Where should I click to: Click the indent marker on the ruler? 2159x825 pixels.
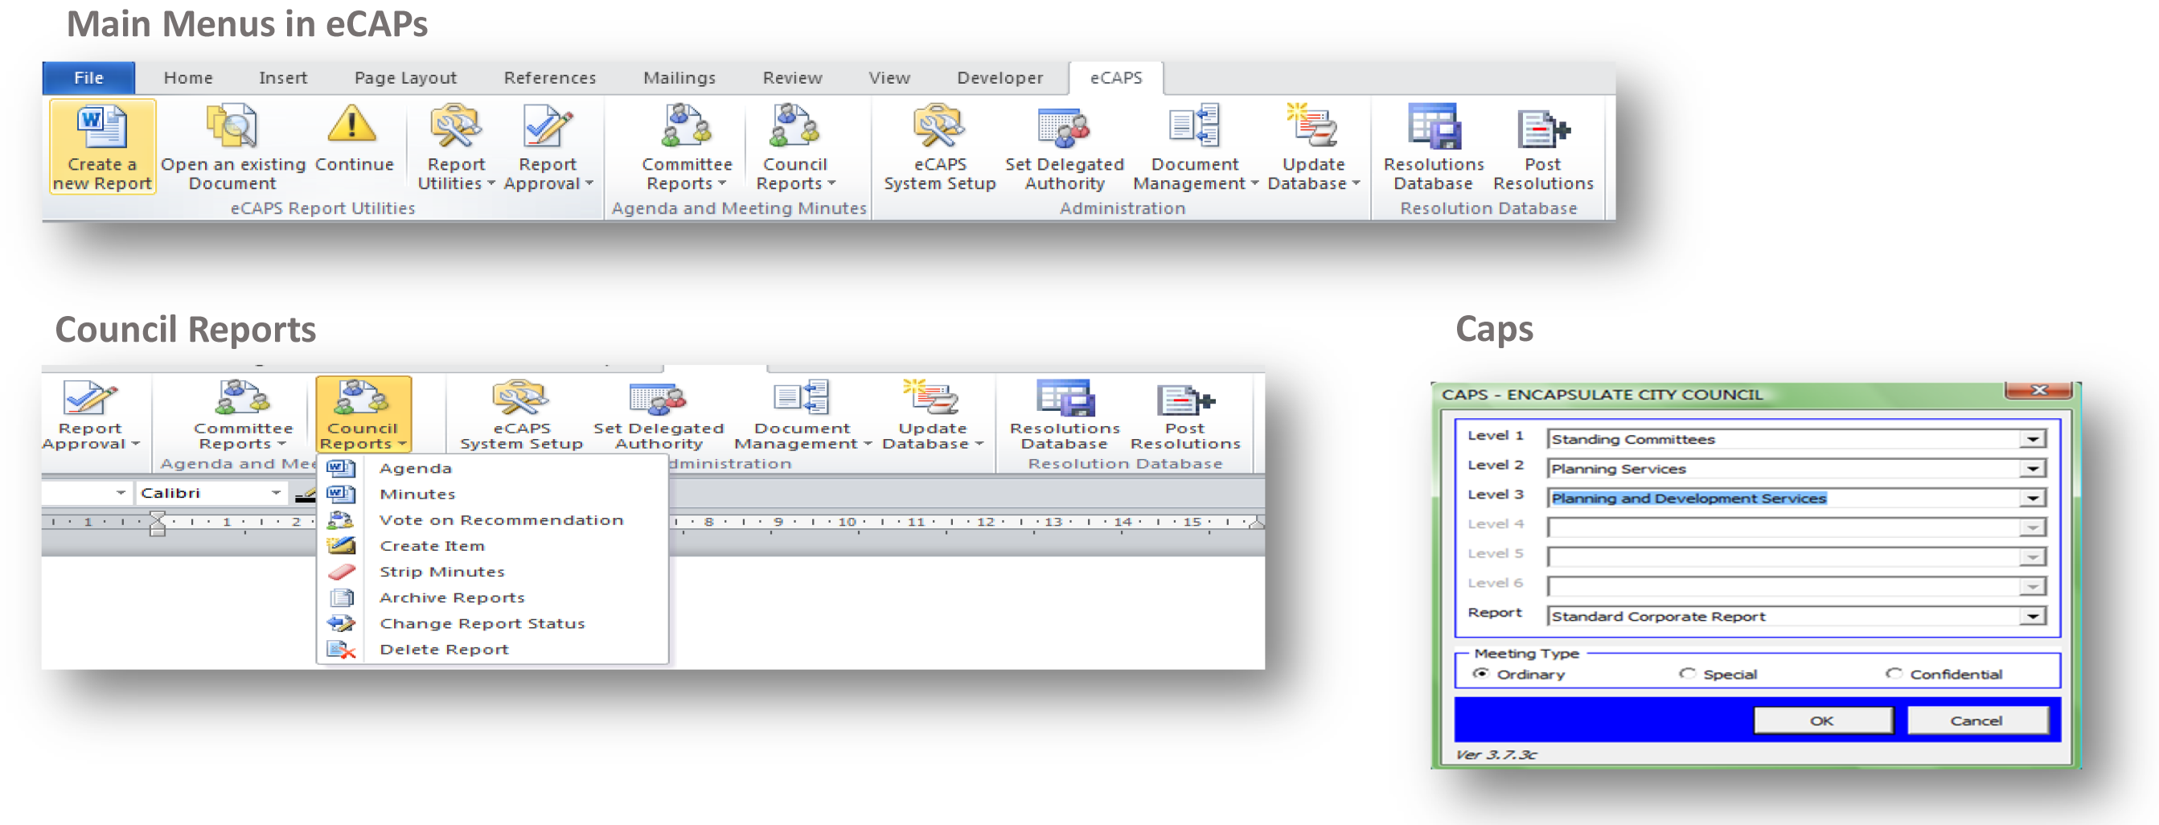[157, 523]
